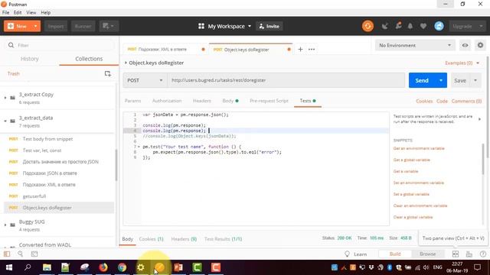
Task: Open the Trash link
Action: (x=14, y=73)
